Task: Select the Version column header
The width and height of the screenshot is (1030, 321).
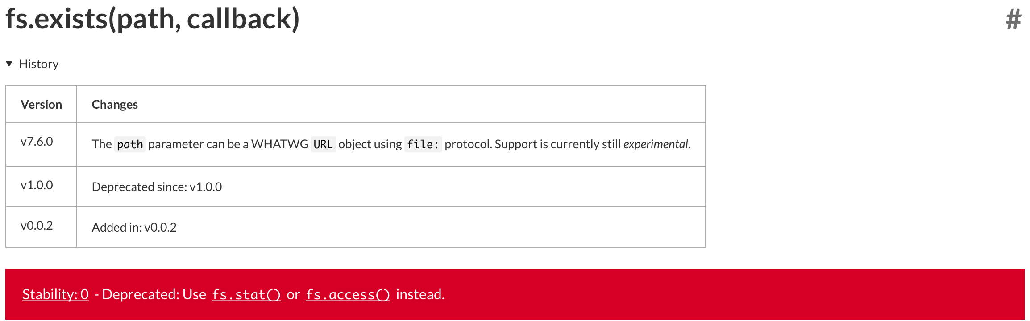Action: [42, 104]
